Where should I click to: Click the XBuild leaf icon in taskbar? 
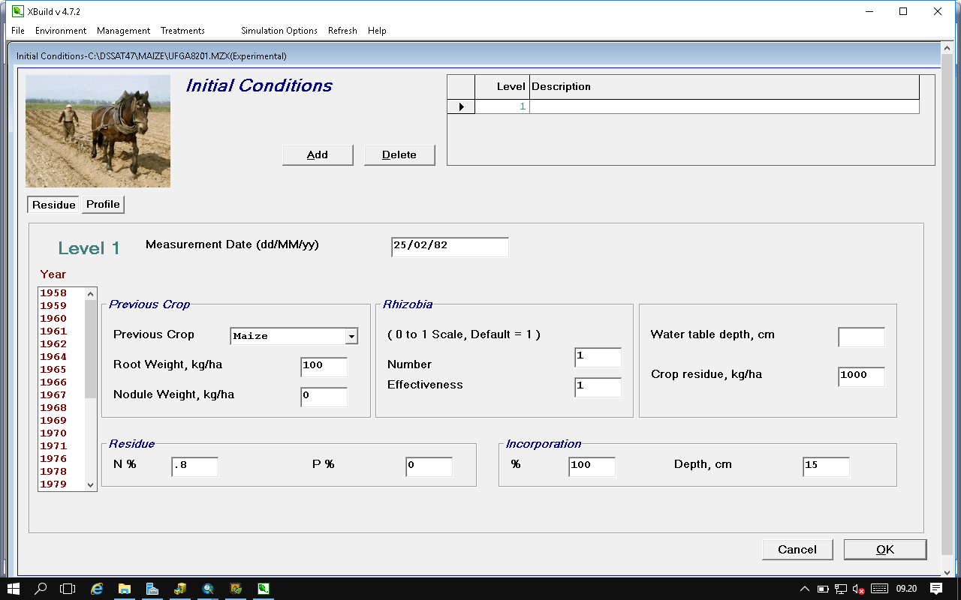point(264,589)
